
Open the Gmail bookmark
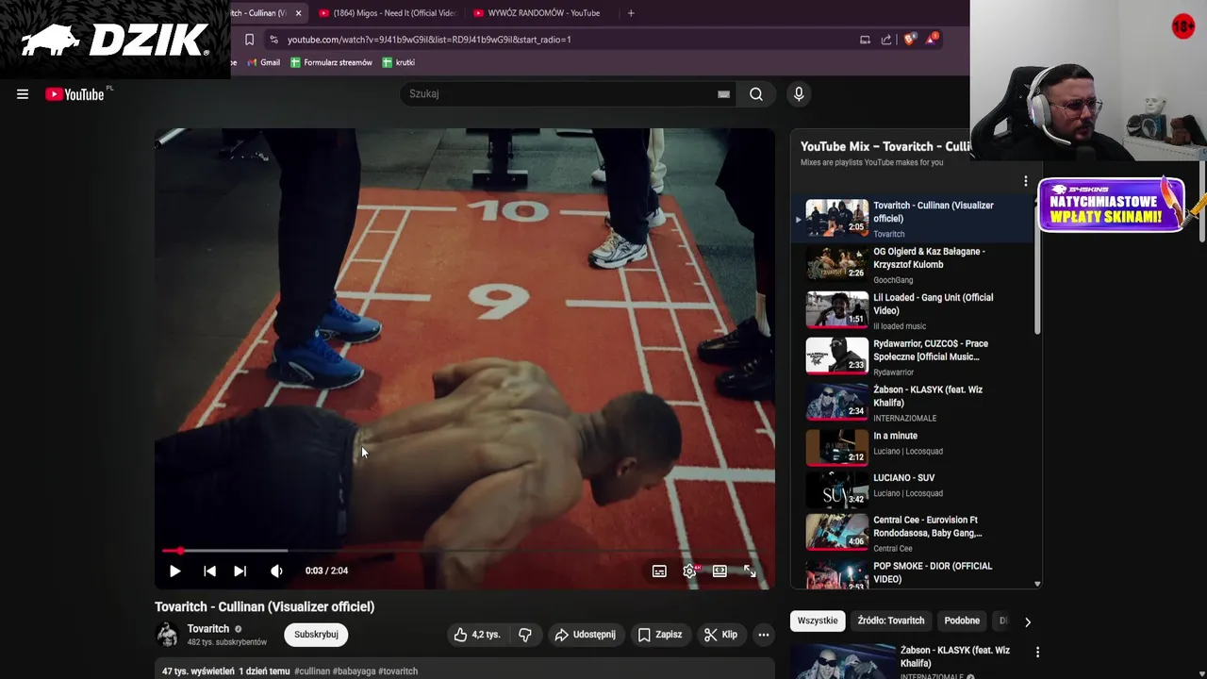pos(263,62)
